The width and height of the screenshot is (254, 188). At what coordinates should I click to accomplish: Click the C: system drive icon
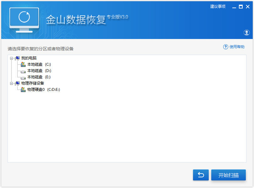pyautogui.click(x=23, y=64)
